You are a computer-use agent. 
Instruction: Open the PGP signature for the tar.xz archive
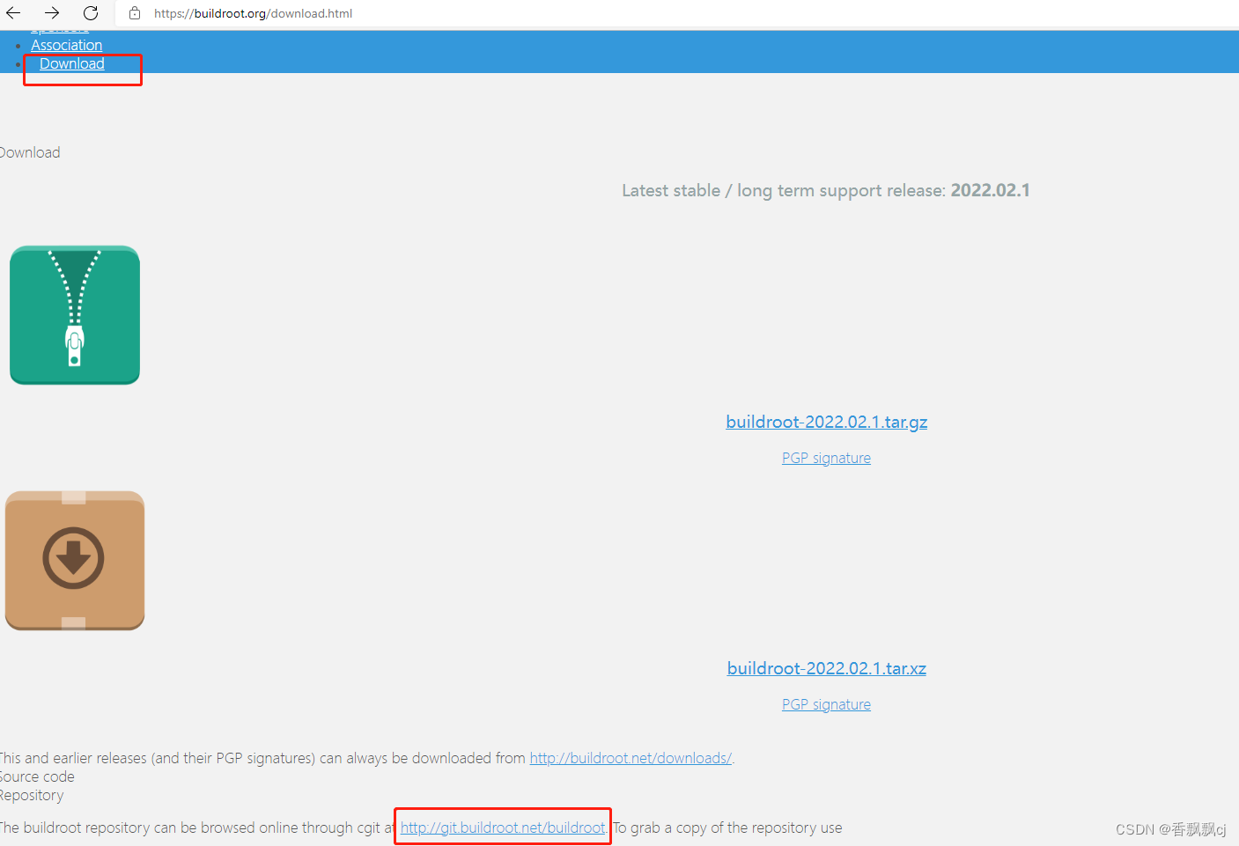click(x=826, y=703)
